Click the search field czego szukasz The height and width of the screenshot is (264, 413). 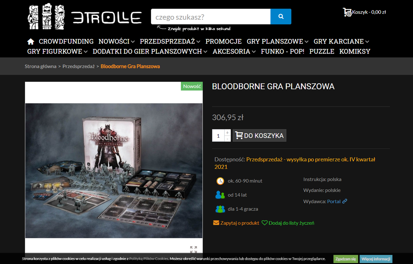[x=211, y=16]
